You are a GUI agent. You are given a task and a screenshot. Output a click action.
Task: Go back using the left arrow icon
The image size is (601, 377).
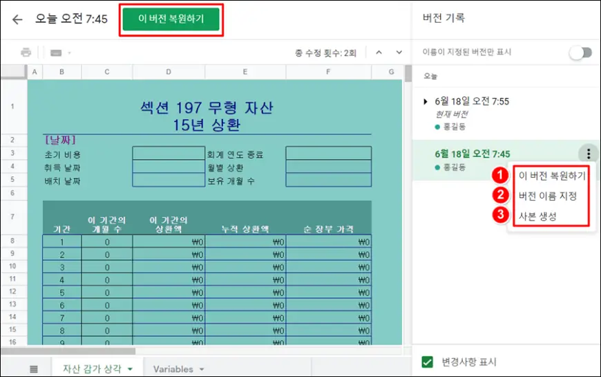coord(17,19)
